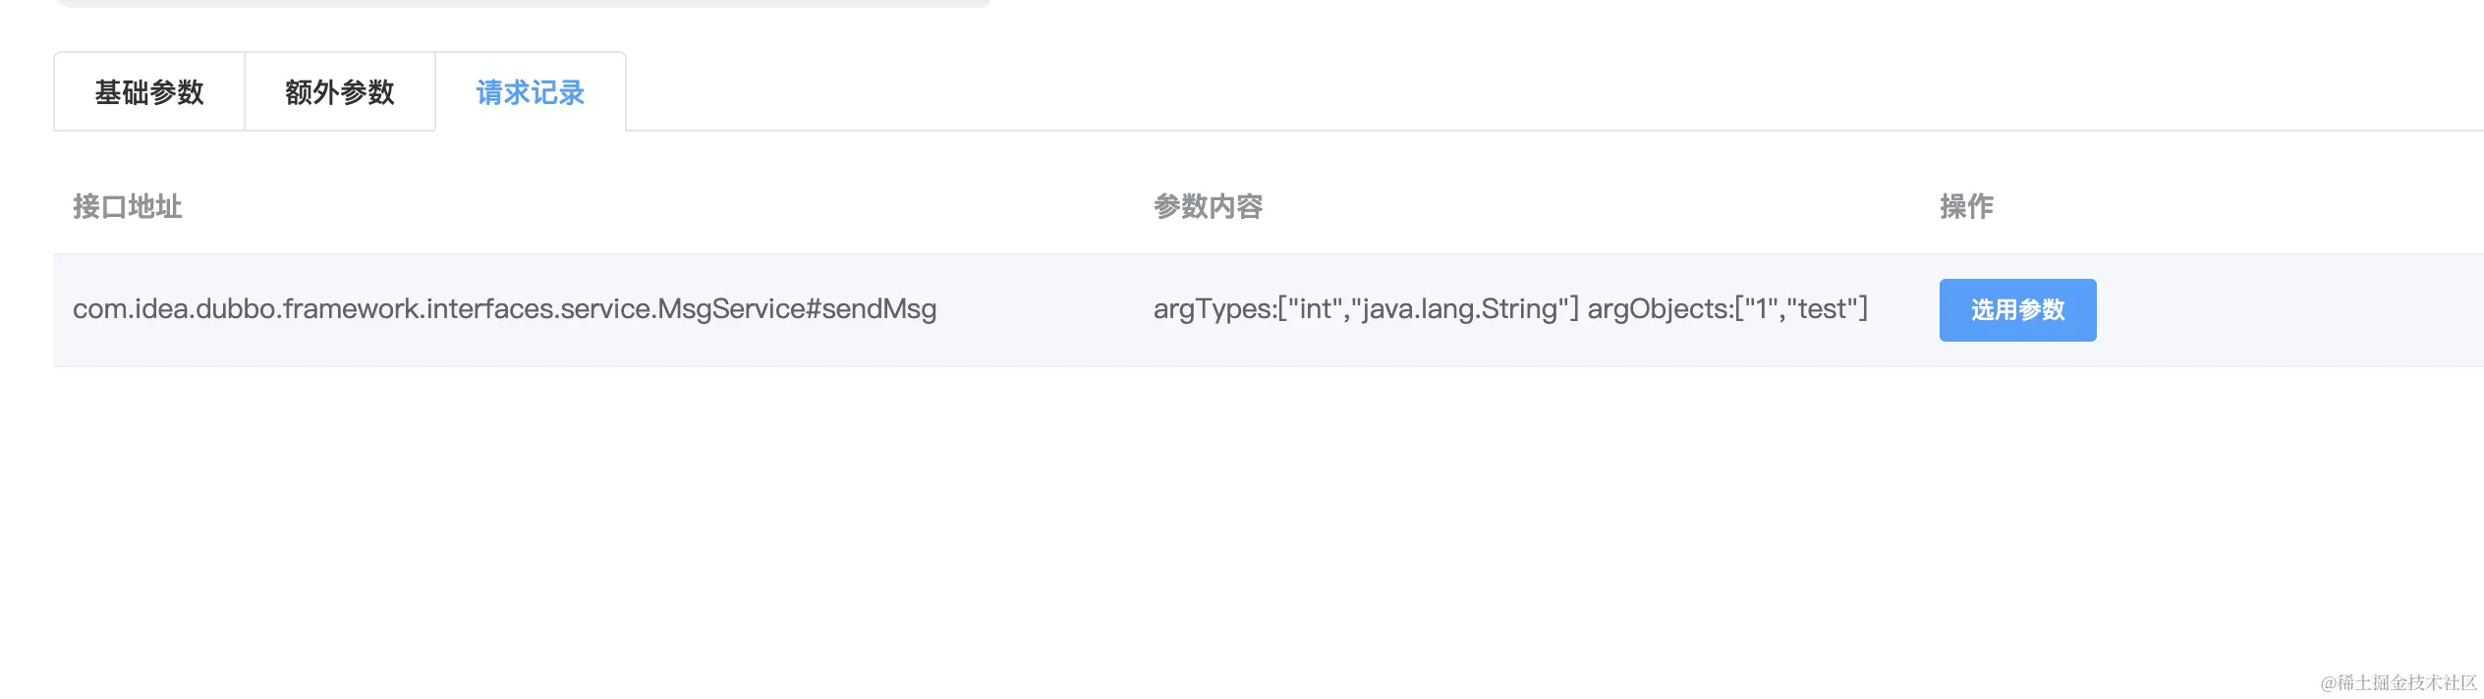Click the 操作 column header

[1963, 207]
